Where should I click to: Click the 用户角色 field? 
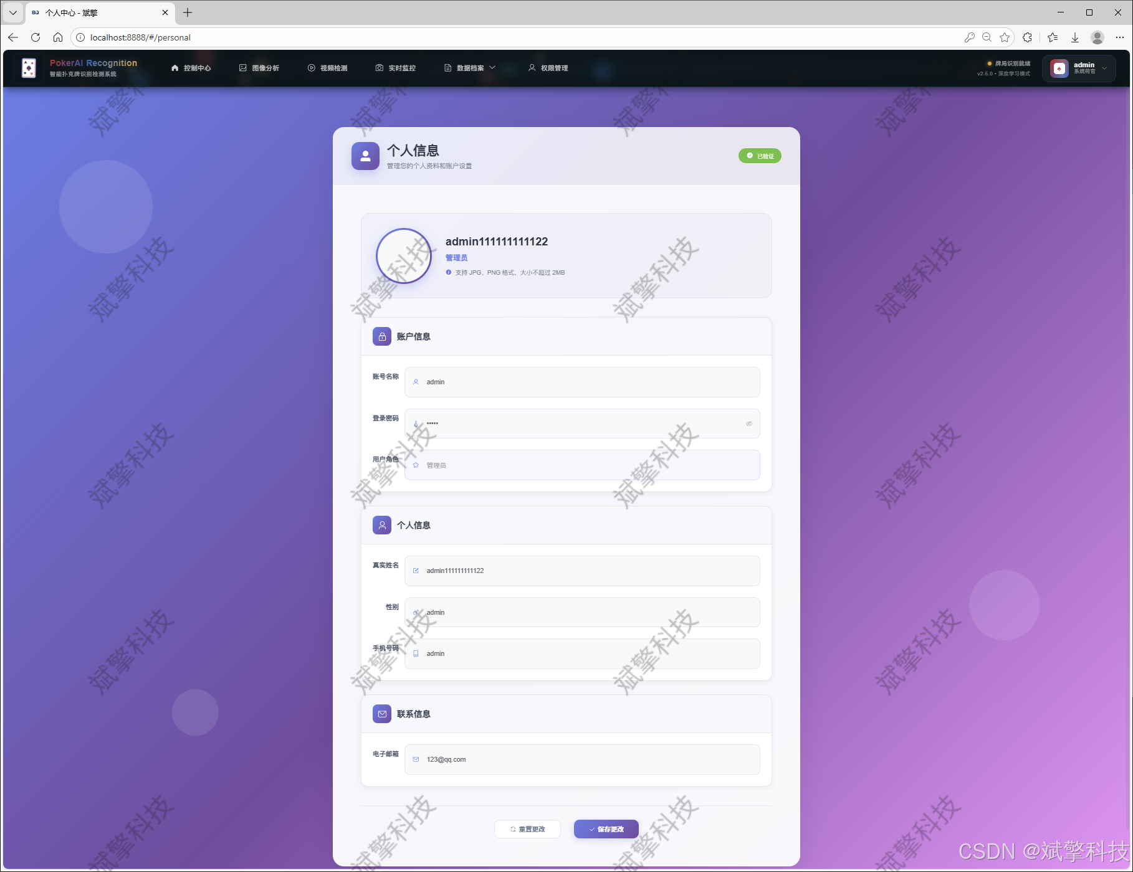click(582, 465)
